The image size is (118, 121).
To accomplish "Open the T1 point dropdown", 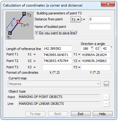I will point(76,19).
